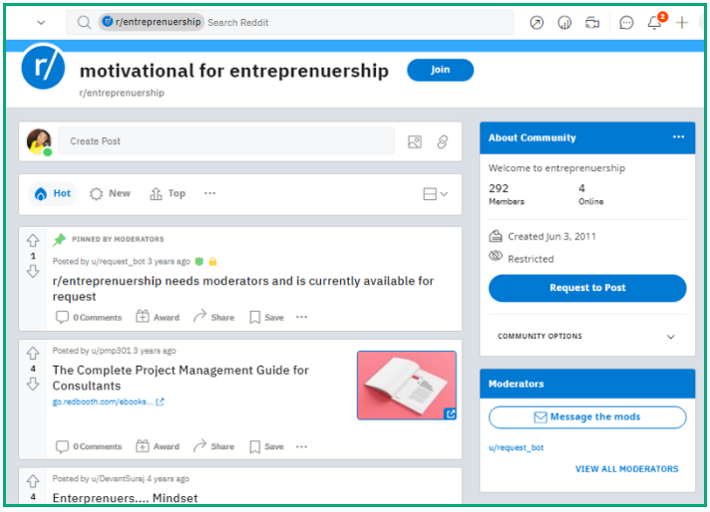Open more options for pinned post
The height and width of the screenshot is (512, 710).
[x=301, y=317]
